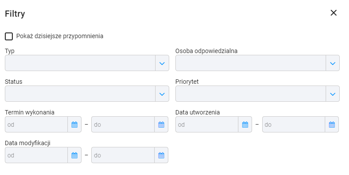Expand the Status dropdown arrow

click(162, 94)
